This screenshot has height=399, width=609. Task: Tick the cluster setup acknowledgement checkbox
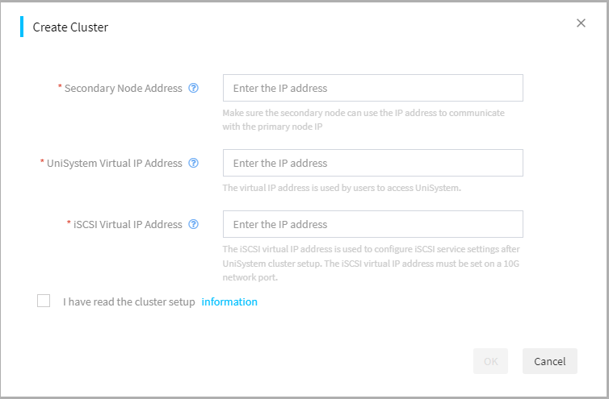click(x=44, y=301)
